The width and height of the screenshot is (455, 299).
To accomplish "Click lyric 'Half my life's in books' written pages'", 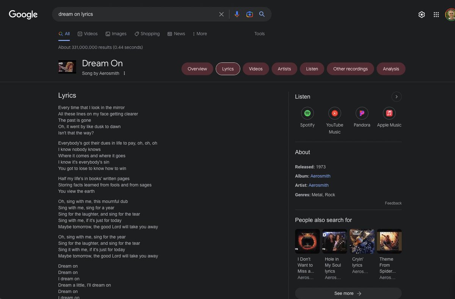I will [94, 179].
